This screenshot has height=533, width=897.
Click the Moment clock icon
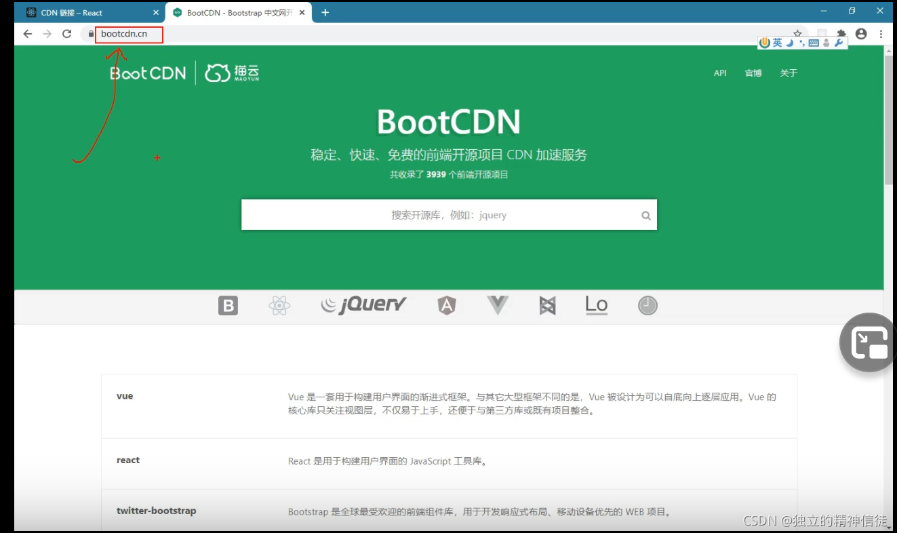(x=647, y=306)
